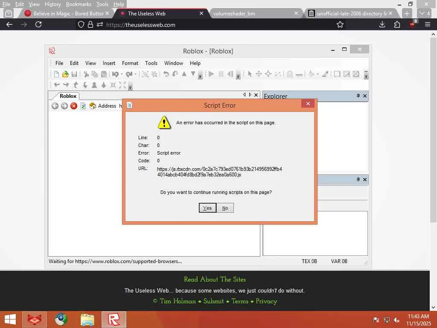This screenshot has height=328, width=437.
Task: Click No in Script Error dialog
Action: [225, 208]
